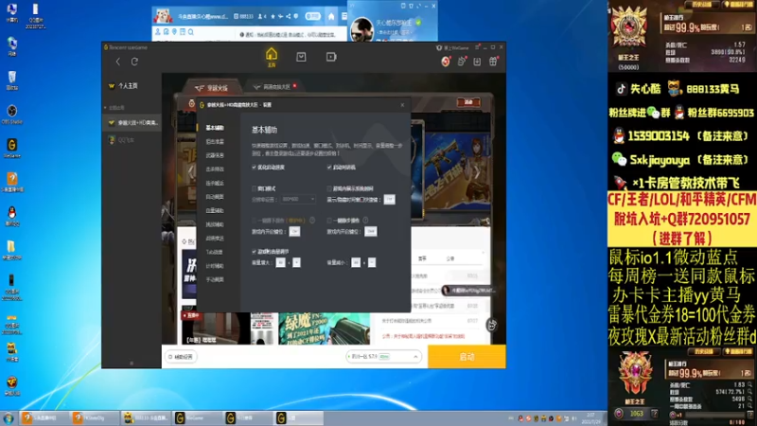Click the search icon in chat window toolbar
The width and height of the screenshot is (757, 426).
[191, 32]
